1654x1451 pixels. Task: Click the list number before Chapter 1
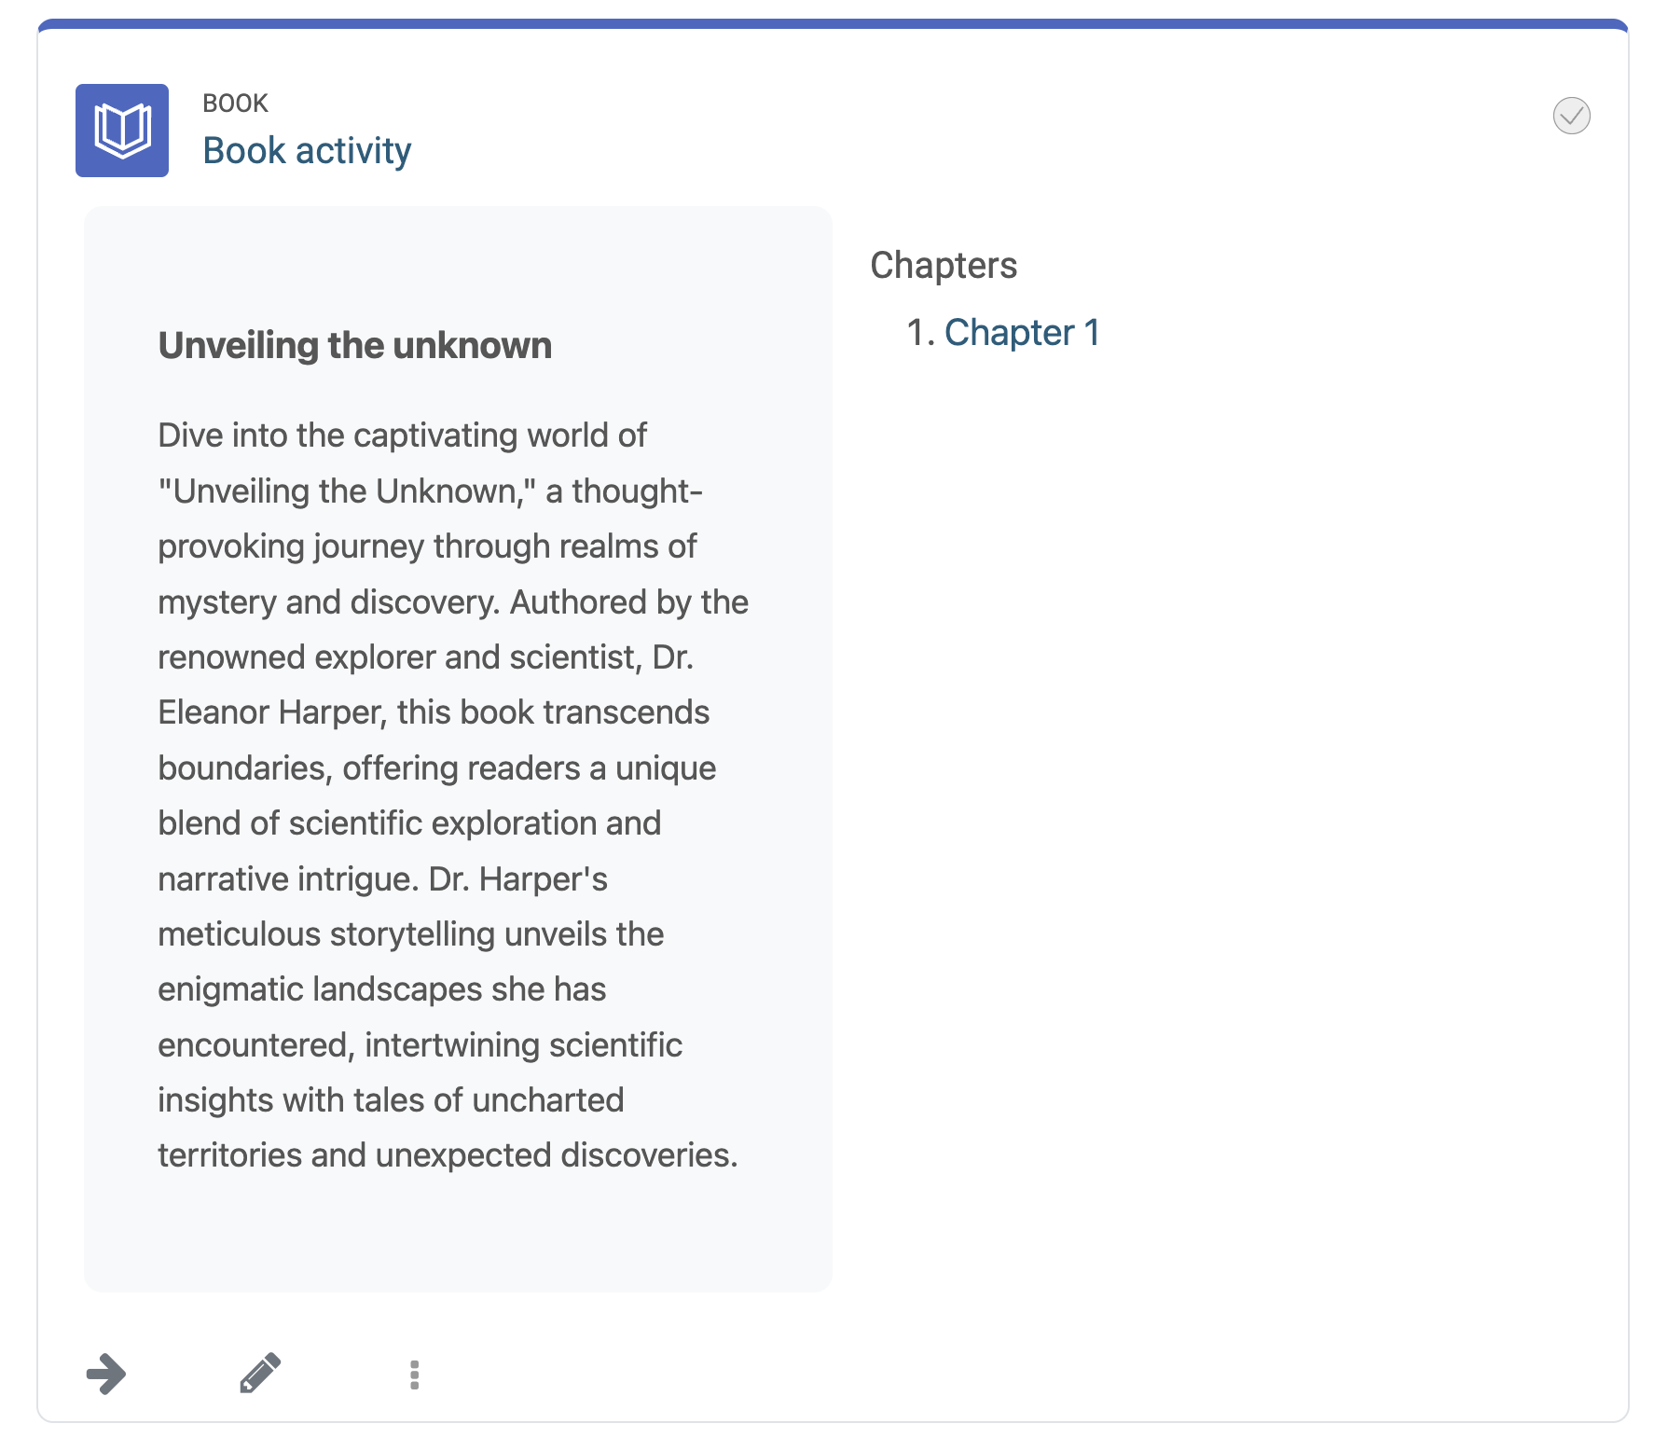921,333
